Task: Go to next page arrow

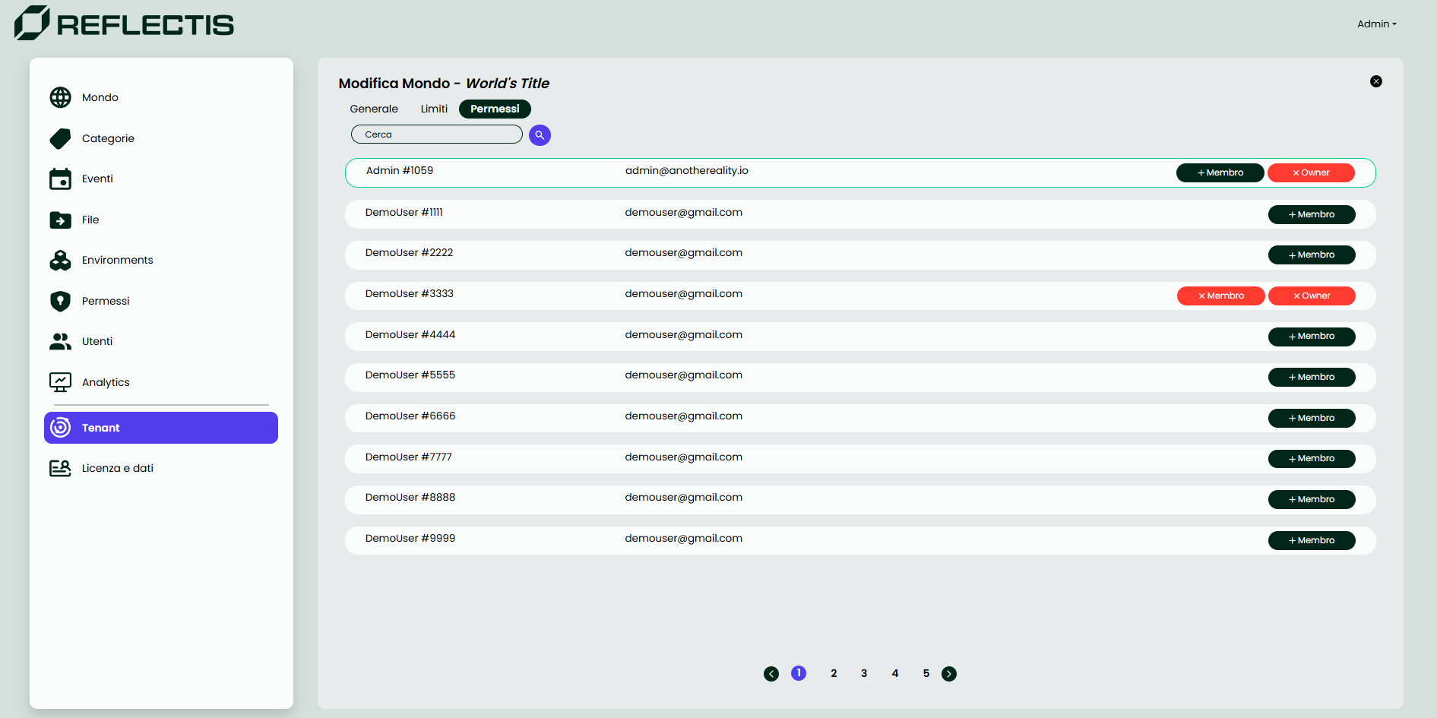Action: click(949, 674)
